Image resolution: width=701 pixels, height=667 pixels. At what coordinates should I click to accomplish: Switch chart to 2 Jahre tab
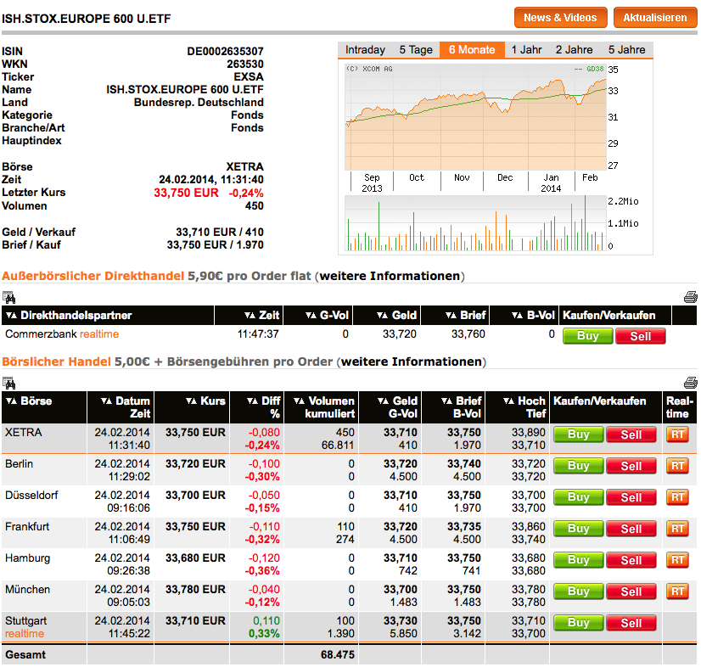click(x=574, y=49)
